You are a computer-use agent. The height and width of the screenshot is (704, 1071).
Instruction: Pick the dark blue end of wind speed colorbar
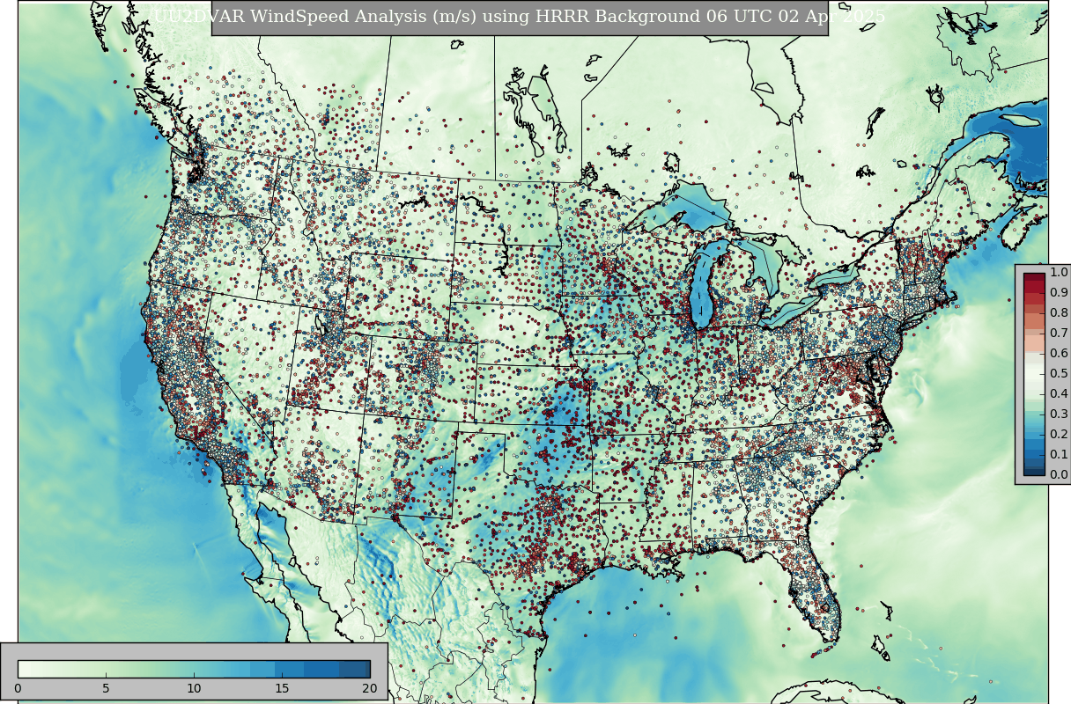tap(355, 669)
